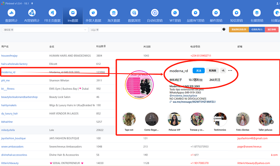Open the bkhairline username link
280x166 pixels.
pyautogui.click(x=7, y=122)
